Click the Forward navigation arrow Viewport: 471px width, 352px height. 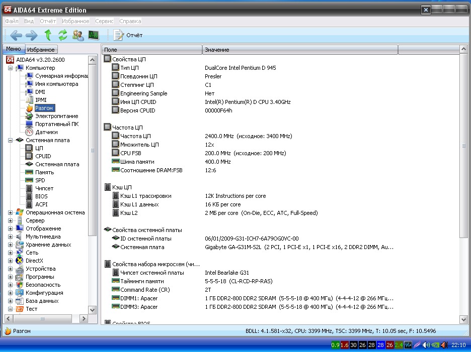click(x=32, y=35)
